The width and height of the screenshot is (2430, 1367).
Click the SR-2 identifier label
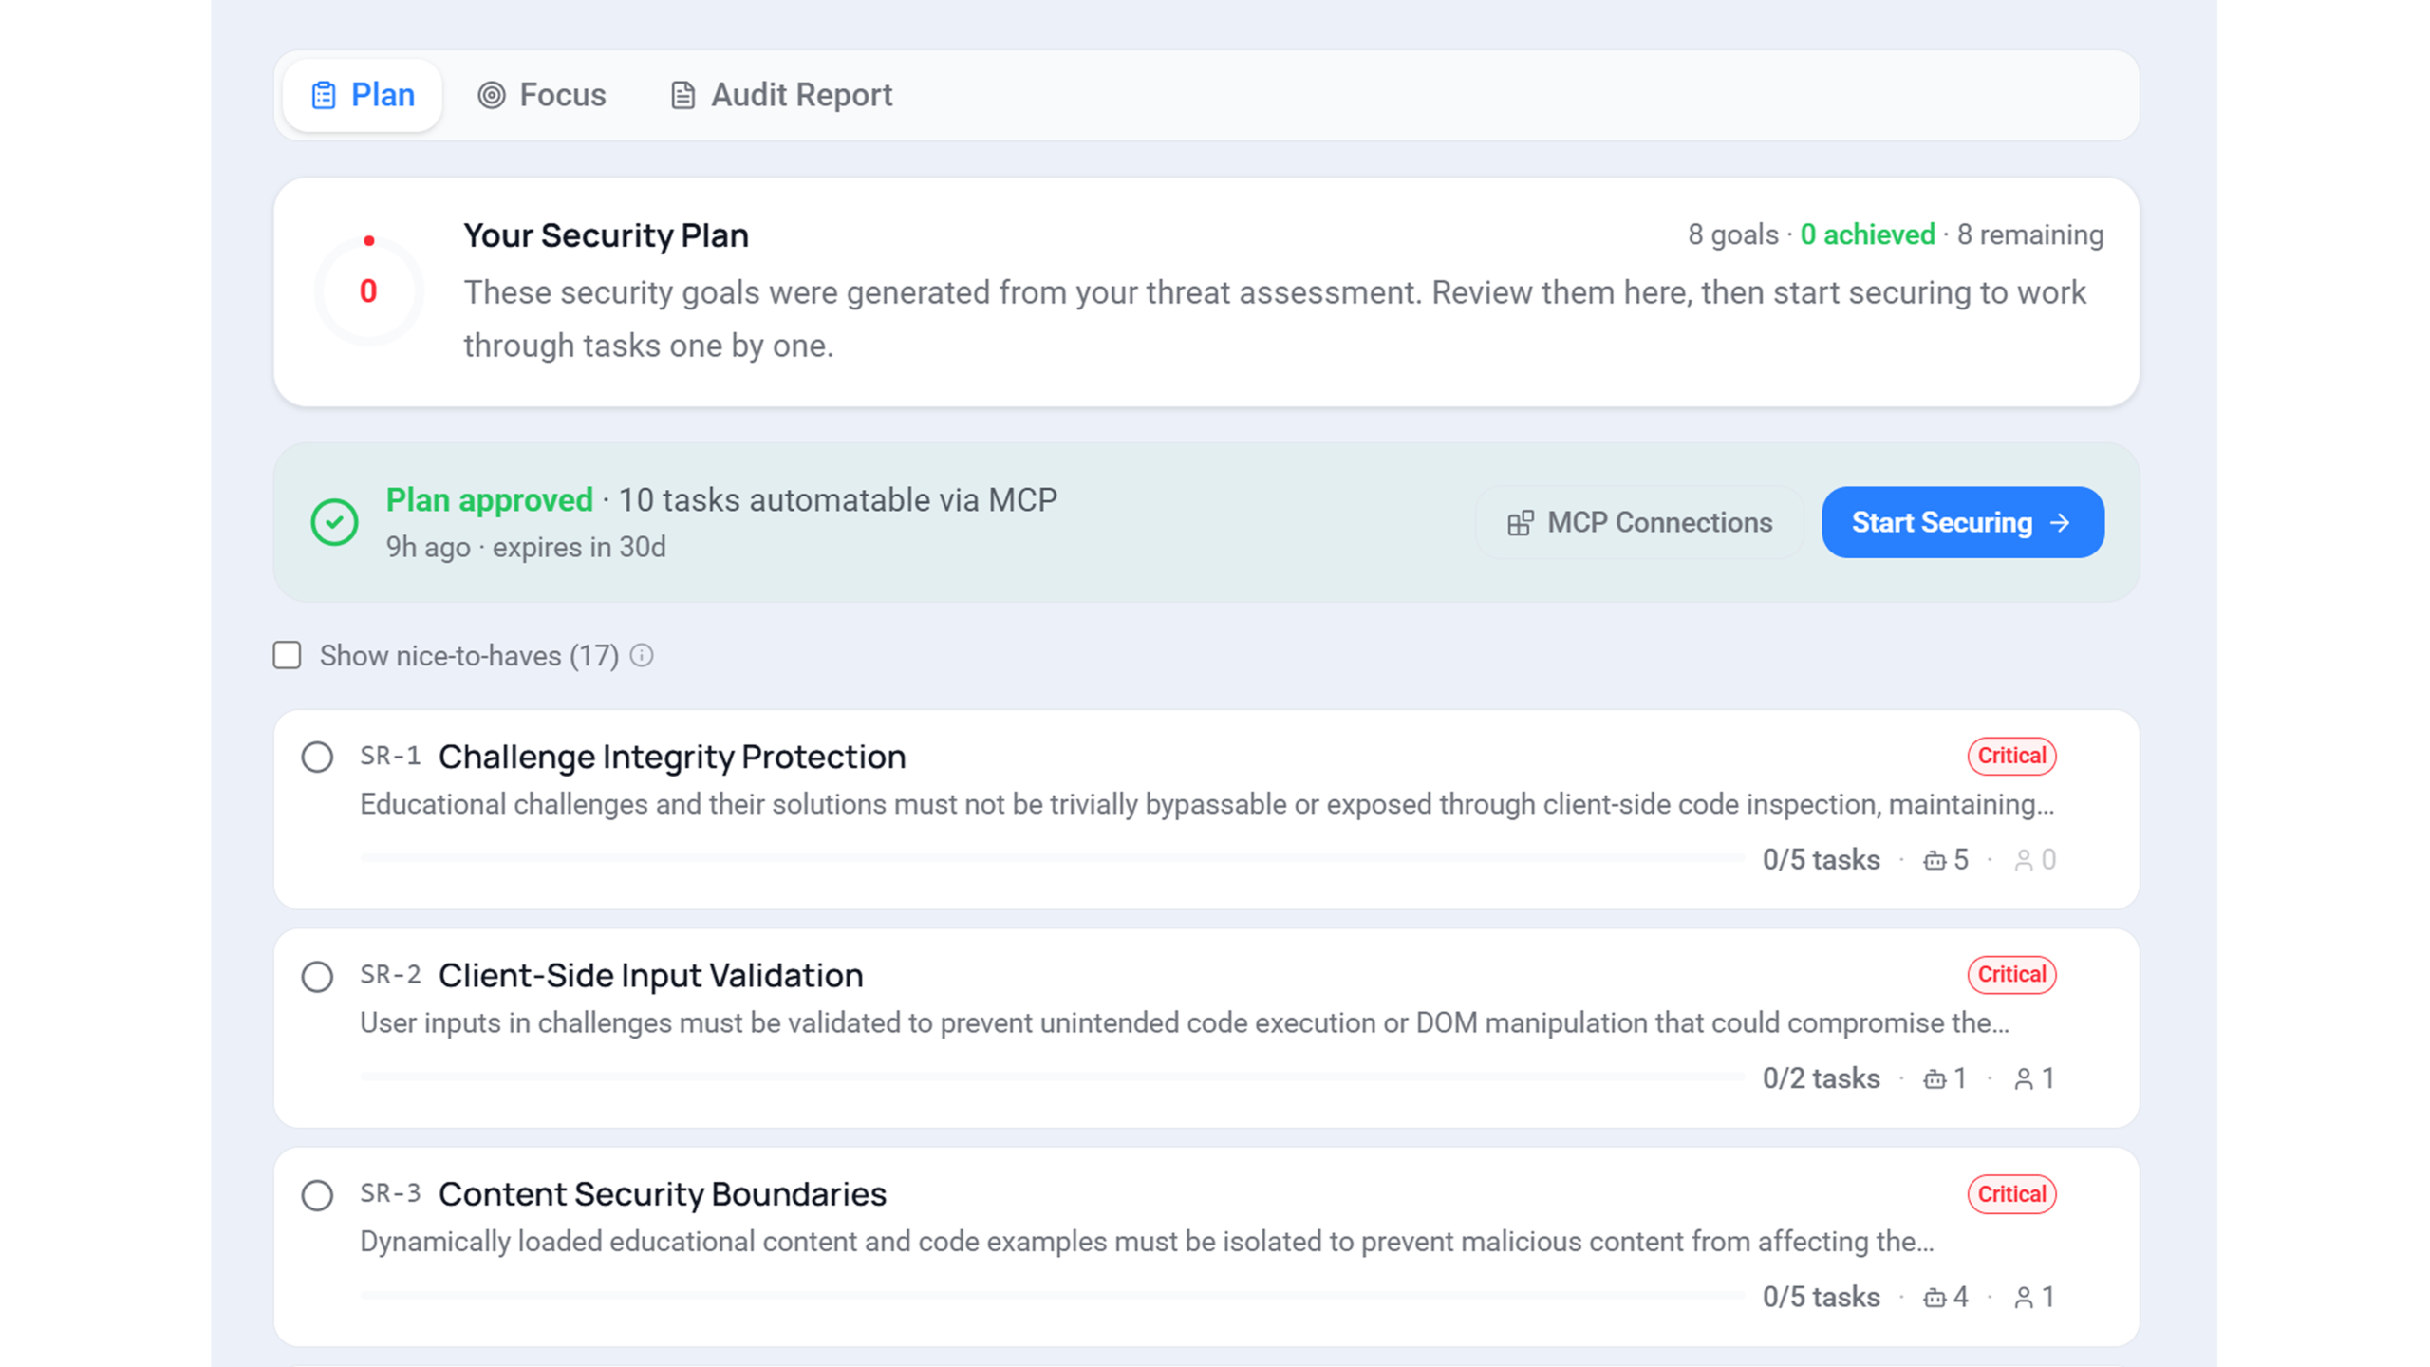[x=390, y=974]
